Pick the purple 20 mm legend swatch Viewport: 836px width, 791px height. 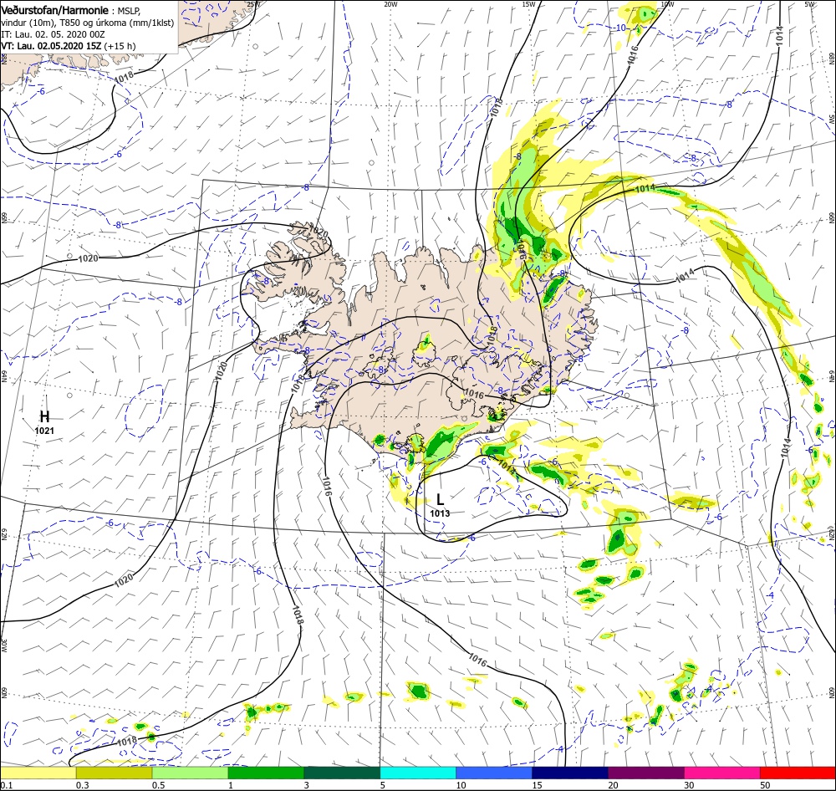click(646, 773)
